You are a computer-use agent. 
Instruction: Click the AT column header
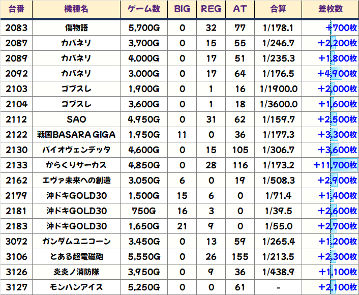pos(240,9)
